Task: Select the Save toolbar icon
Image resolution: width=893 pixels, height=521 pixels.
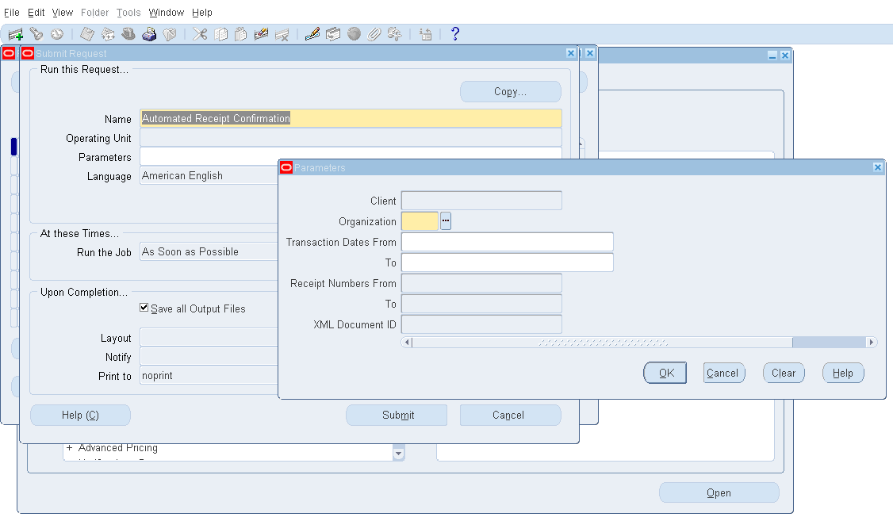Action: coord(86,34)
